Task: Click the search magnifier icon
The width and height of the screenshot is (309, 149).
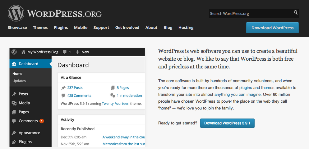Action: [x=296, y=12]
